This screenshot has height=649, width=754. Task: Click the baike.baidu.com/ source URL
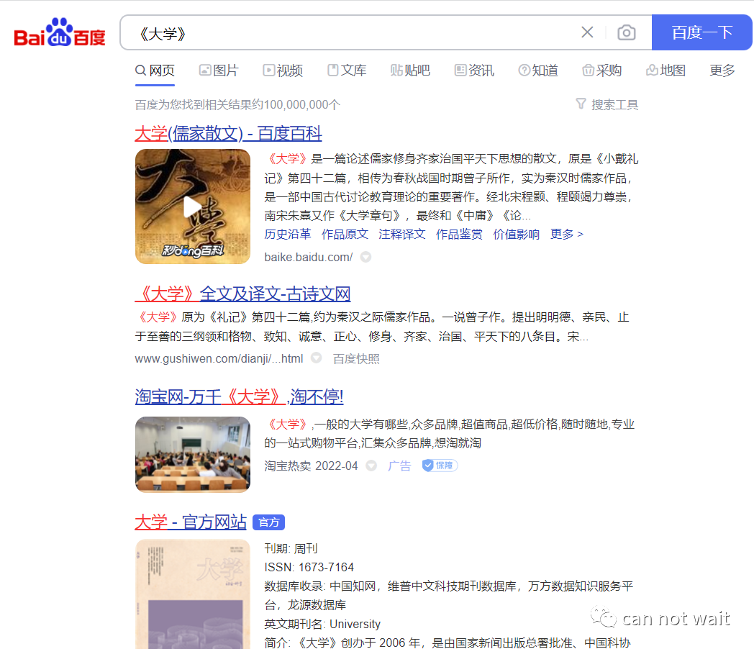pyautogui.click(x=308, y=257)
